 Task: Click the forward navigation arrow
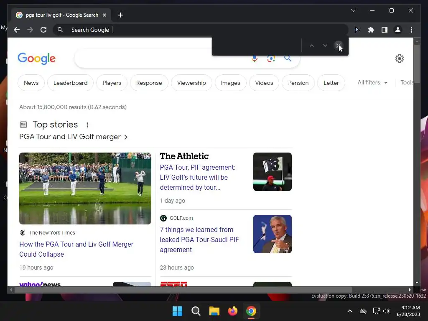[30, 30]
